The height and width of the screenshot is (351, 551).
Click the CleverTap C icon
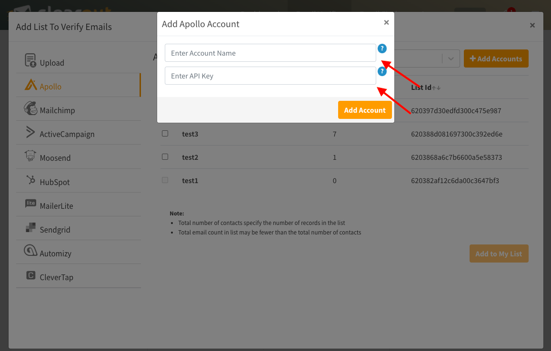pyautogui.click(x=31, y=275)
